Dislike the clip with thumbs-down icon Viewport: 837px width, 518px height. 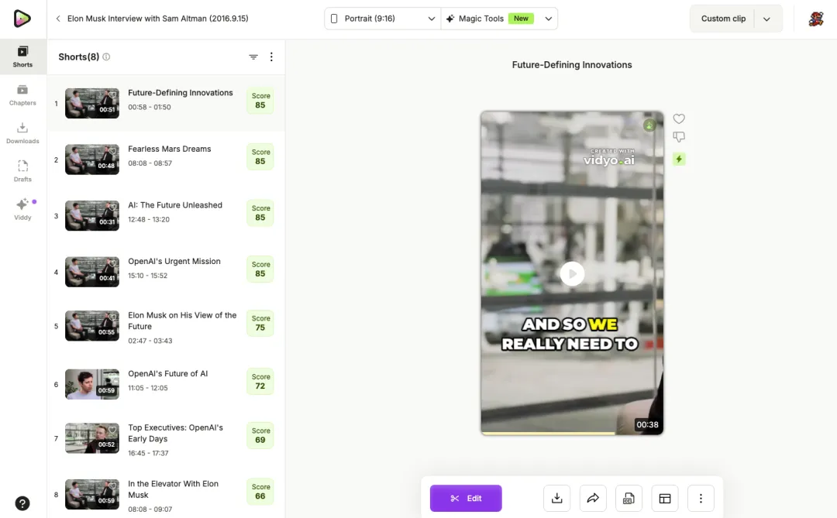coord(678,137)
